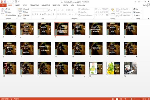Switch to the SLIDE SHOW tab
The width and height of the screenshot is (150, 100).
pyautogui.click(x=56, y=5)
